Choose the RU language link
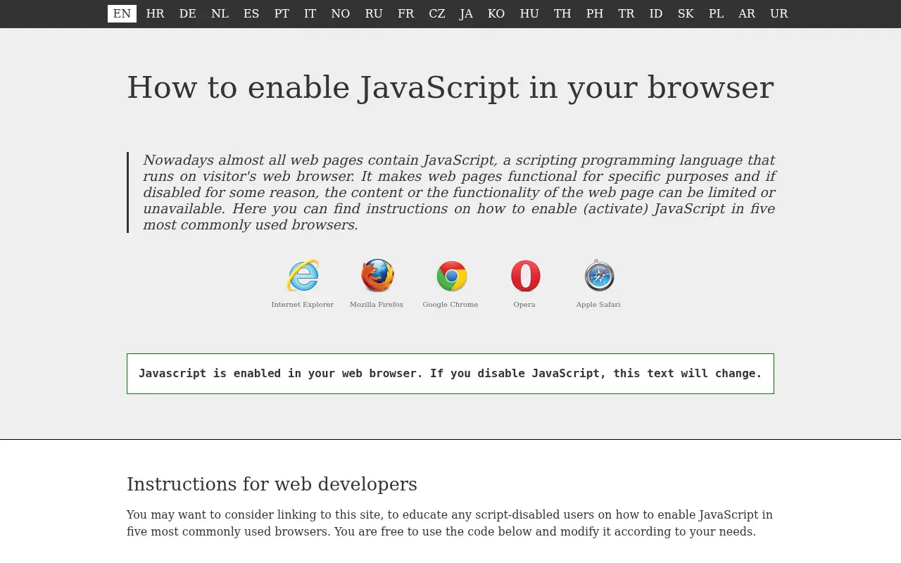 [373, 13]
